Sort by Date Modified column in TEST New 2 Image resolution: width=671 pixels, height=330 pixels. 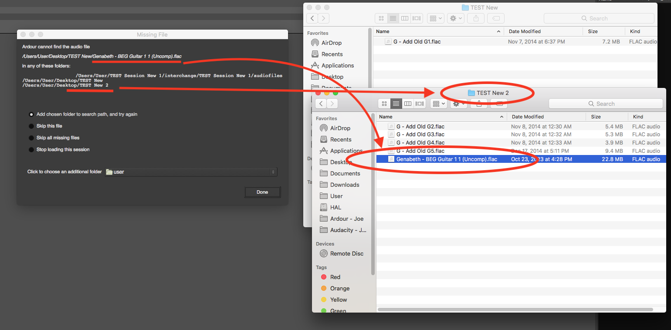point(528,117)
